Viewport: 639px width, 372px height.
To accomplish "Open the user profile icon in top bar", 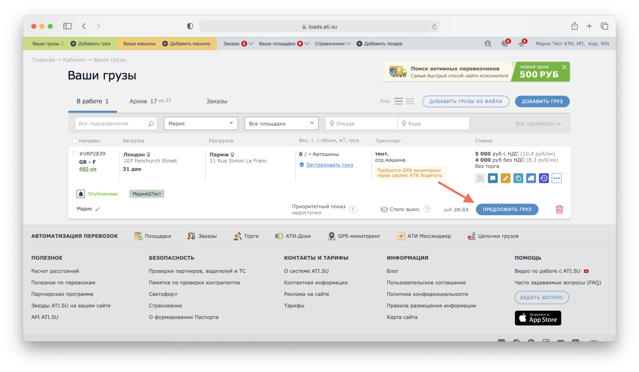I will (488, 44).
